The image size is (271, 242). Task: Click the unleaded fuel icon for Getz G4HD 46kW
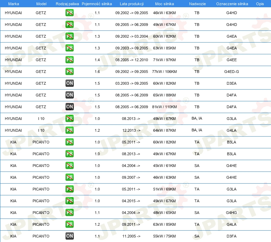coord(69,13)
